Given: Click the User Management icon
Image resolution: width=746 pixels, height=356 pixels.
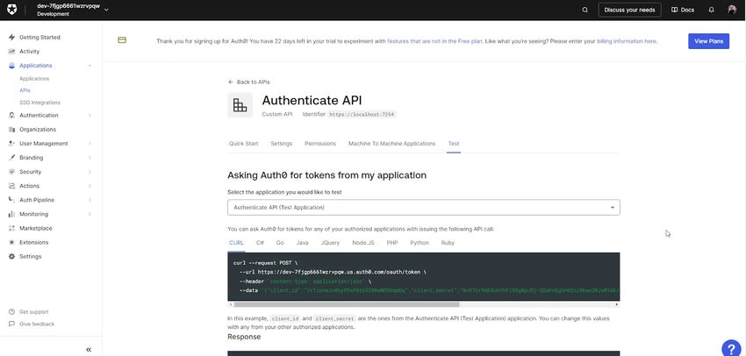Looking at the screenshot, I should 12,144.
